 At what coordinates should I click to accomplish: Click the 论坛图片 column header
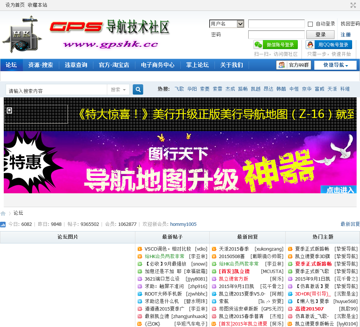[68, 237]
